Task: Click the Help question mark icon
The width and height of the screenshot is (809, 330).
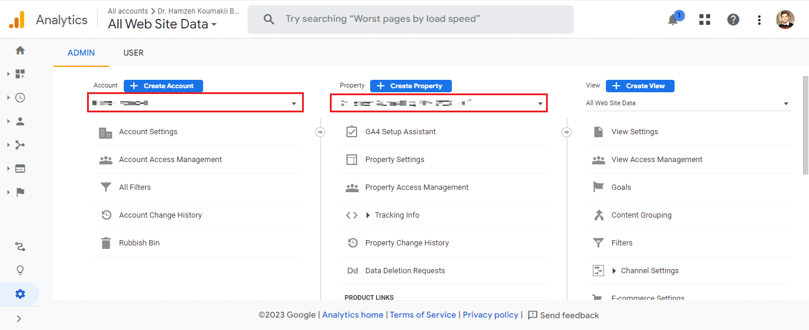Action: coord(733,20)
